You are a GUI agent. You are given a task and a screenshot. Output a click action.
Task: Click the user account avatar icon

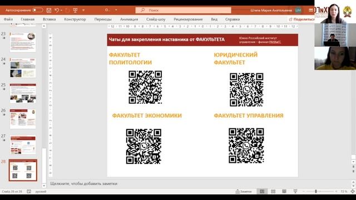[298, 10]
